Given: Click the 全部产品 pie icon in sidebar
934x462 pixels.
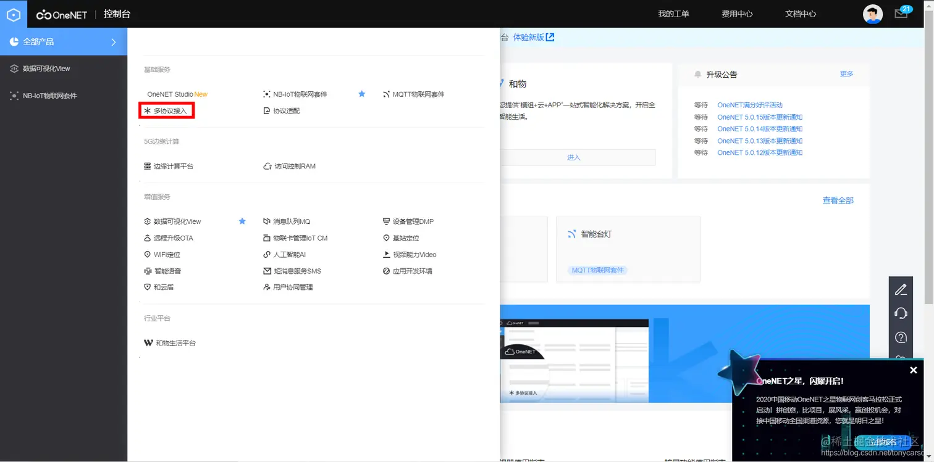Looking at the screenshot, I should (x=14, y=42).
